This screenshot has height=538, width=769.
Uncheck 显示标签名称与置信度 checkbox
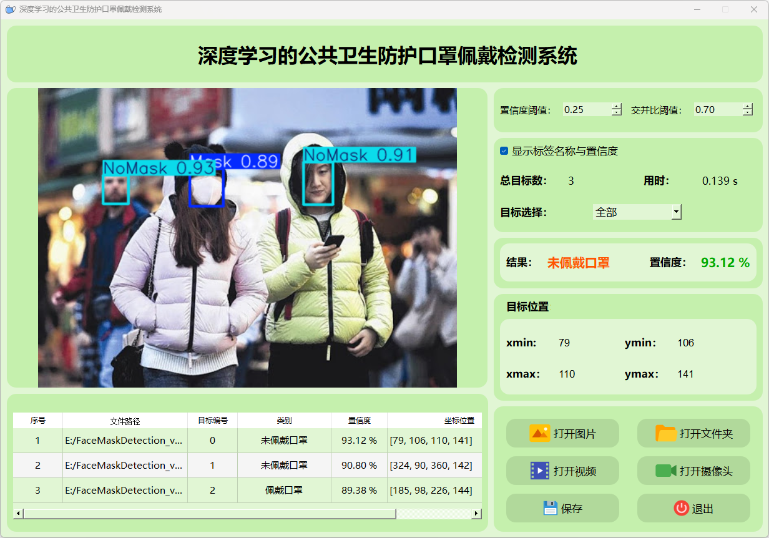click(x=504, y=151)
